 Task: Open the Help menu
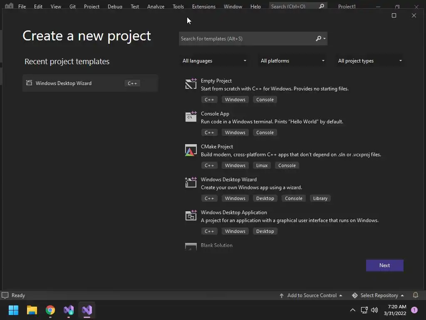[x=255, y=6]
